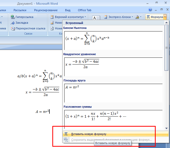Click the Перекрестная ссылка button
The width and height of the screenshot is (170, 148).
28,29
